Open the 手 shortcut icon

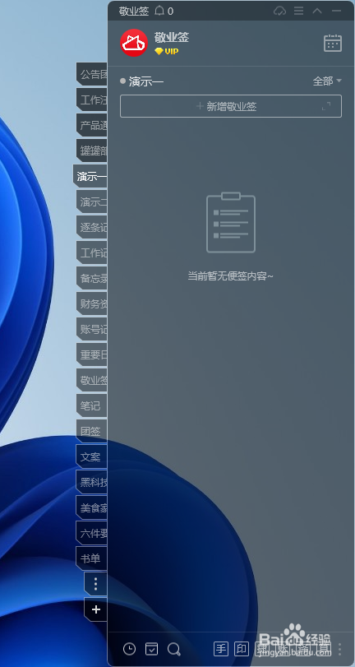(x=221, y=649)
